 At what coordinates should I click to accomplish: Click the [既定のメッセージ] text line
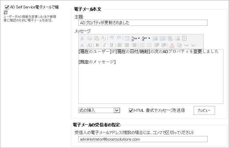[97, 62]
